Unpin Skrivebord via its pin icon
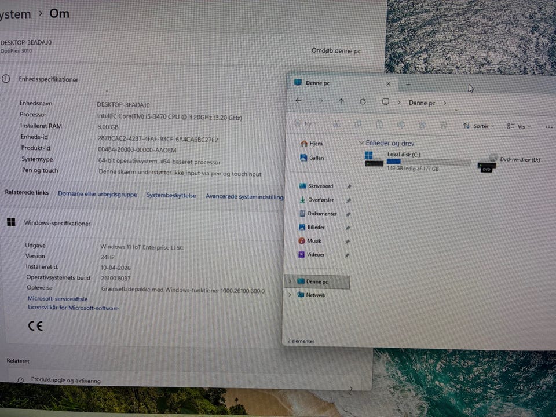The height and width of the screenshot is (417, 556). 349,186
